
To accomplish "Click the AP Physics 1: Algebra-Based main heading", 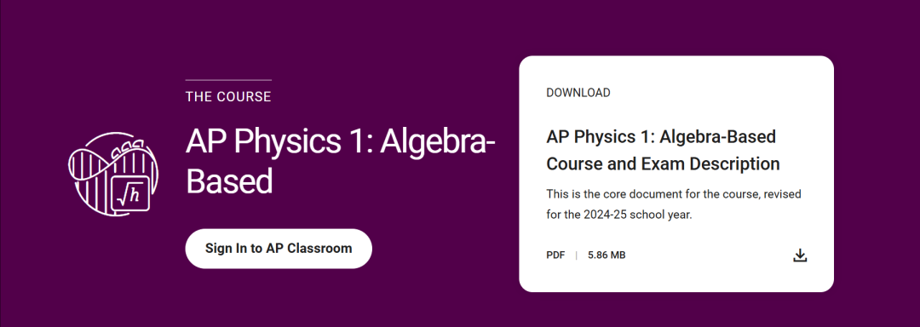I will [340, 161].
